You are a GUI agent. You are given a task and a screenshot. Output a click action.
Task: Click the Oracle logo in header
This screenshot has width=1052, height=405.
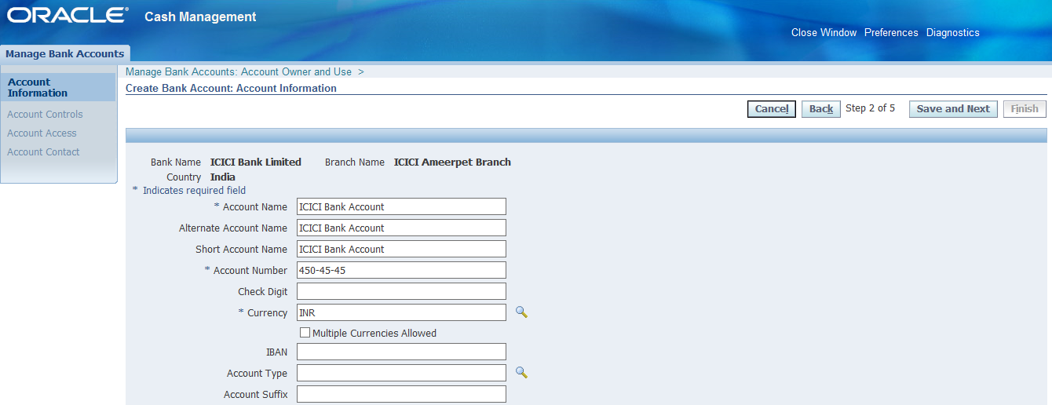coord(67,16)
